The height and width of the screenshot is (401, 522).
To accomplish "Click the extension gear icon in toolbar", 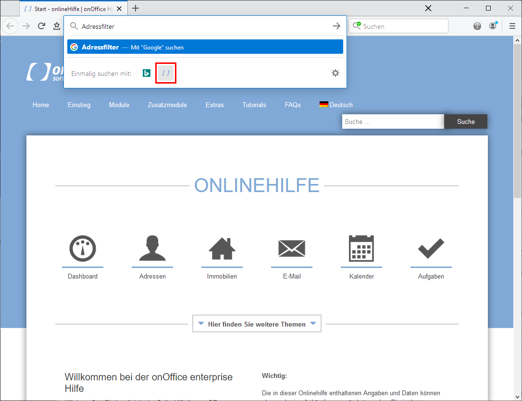I will [477, 26].
